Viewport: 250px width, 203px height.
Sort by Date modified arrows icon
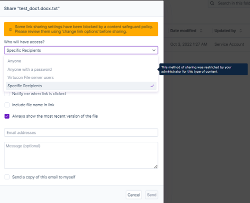[x=201, y=31]
